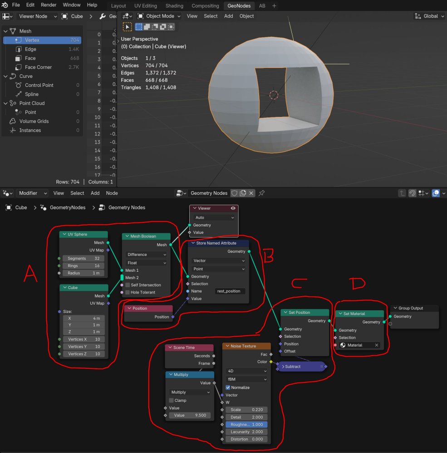Switch to the Shading workspace tab
447x453 pixels.
(x=174, y=6)
